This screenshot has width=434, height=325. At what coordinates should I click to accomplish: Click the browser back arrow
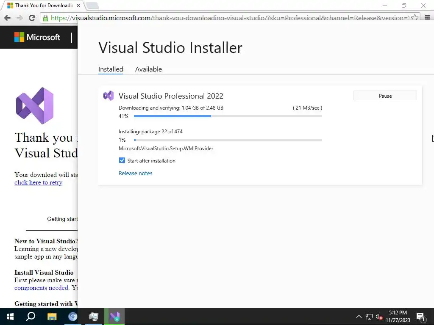8,18
